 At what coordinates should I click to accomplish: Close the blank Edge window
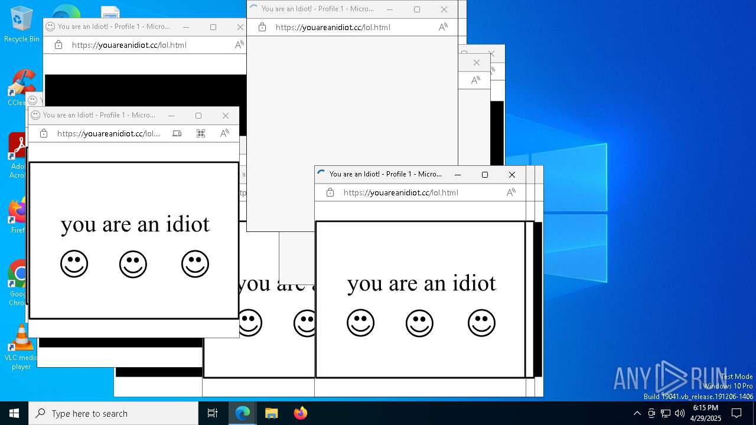(444, 9)
